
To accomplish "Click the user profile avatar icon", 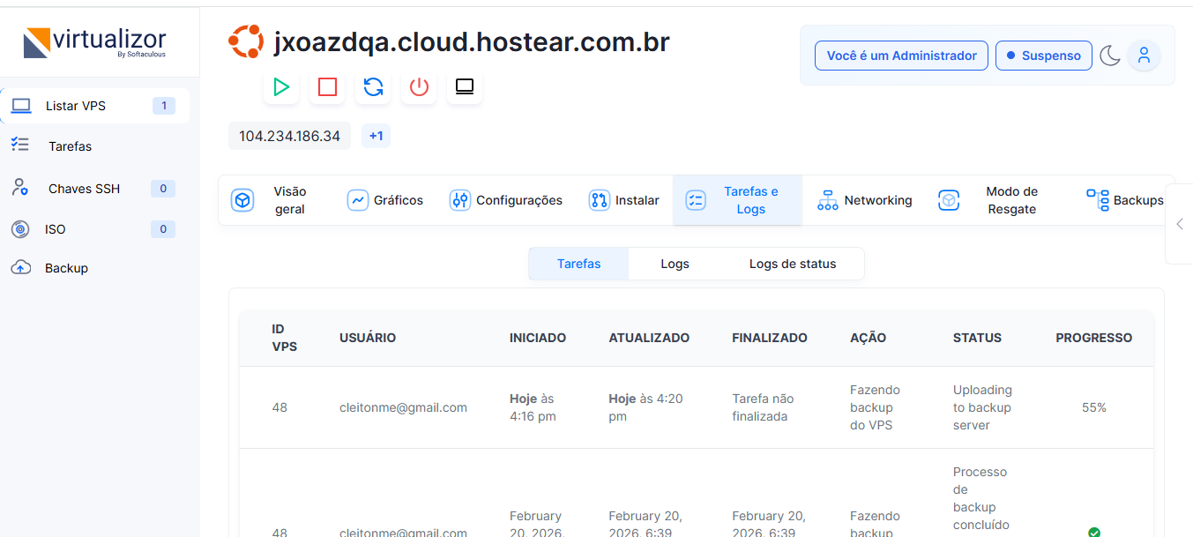I will (x=1144, y=56).
